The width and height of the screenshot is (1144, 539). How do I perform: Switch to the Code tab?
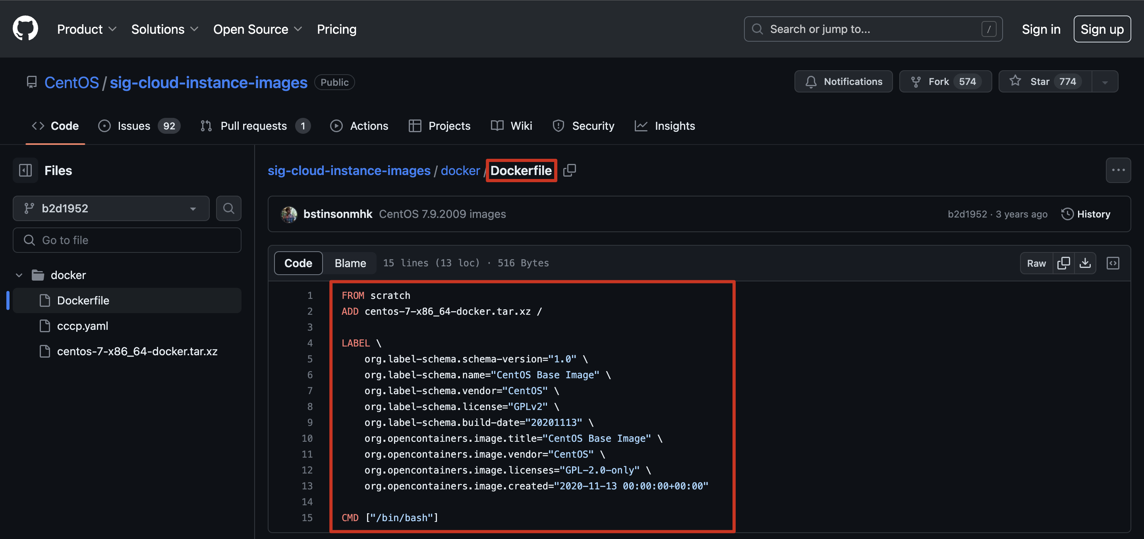tap(55, 126)
